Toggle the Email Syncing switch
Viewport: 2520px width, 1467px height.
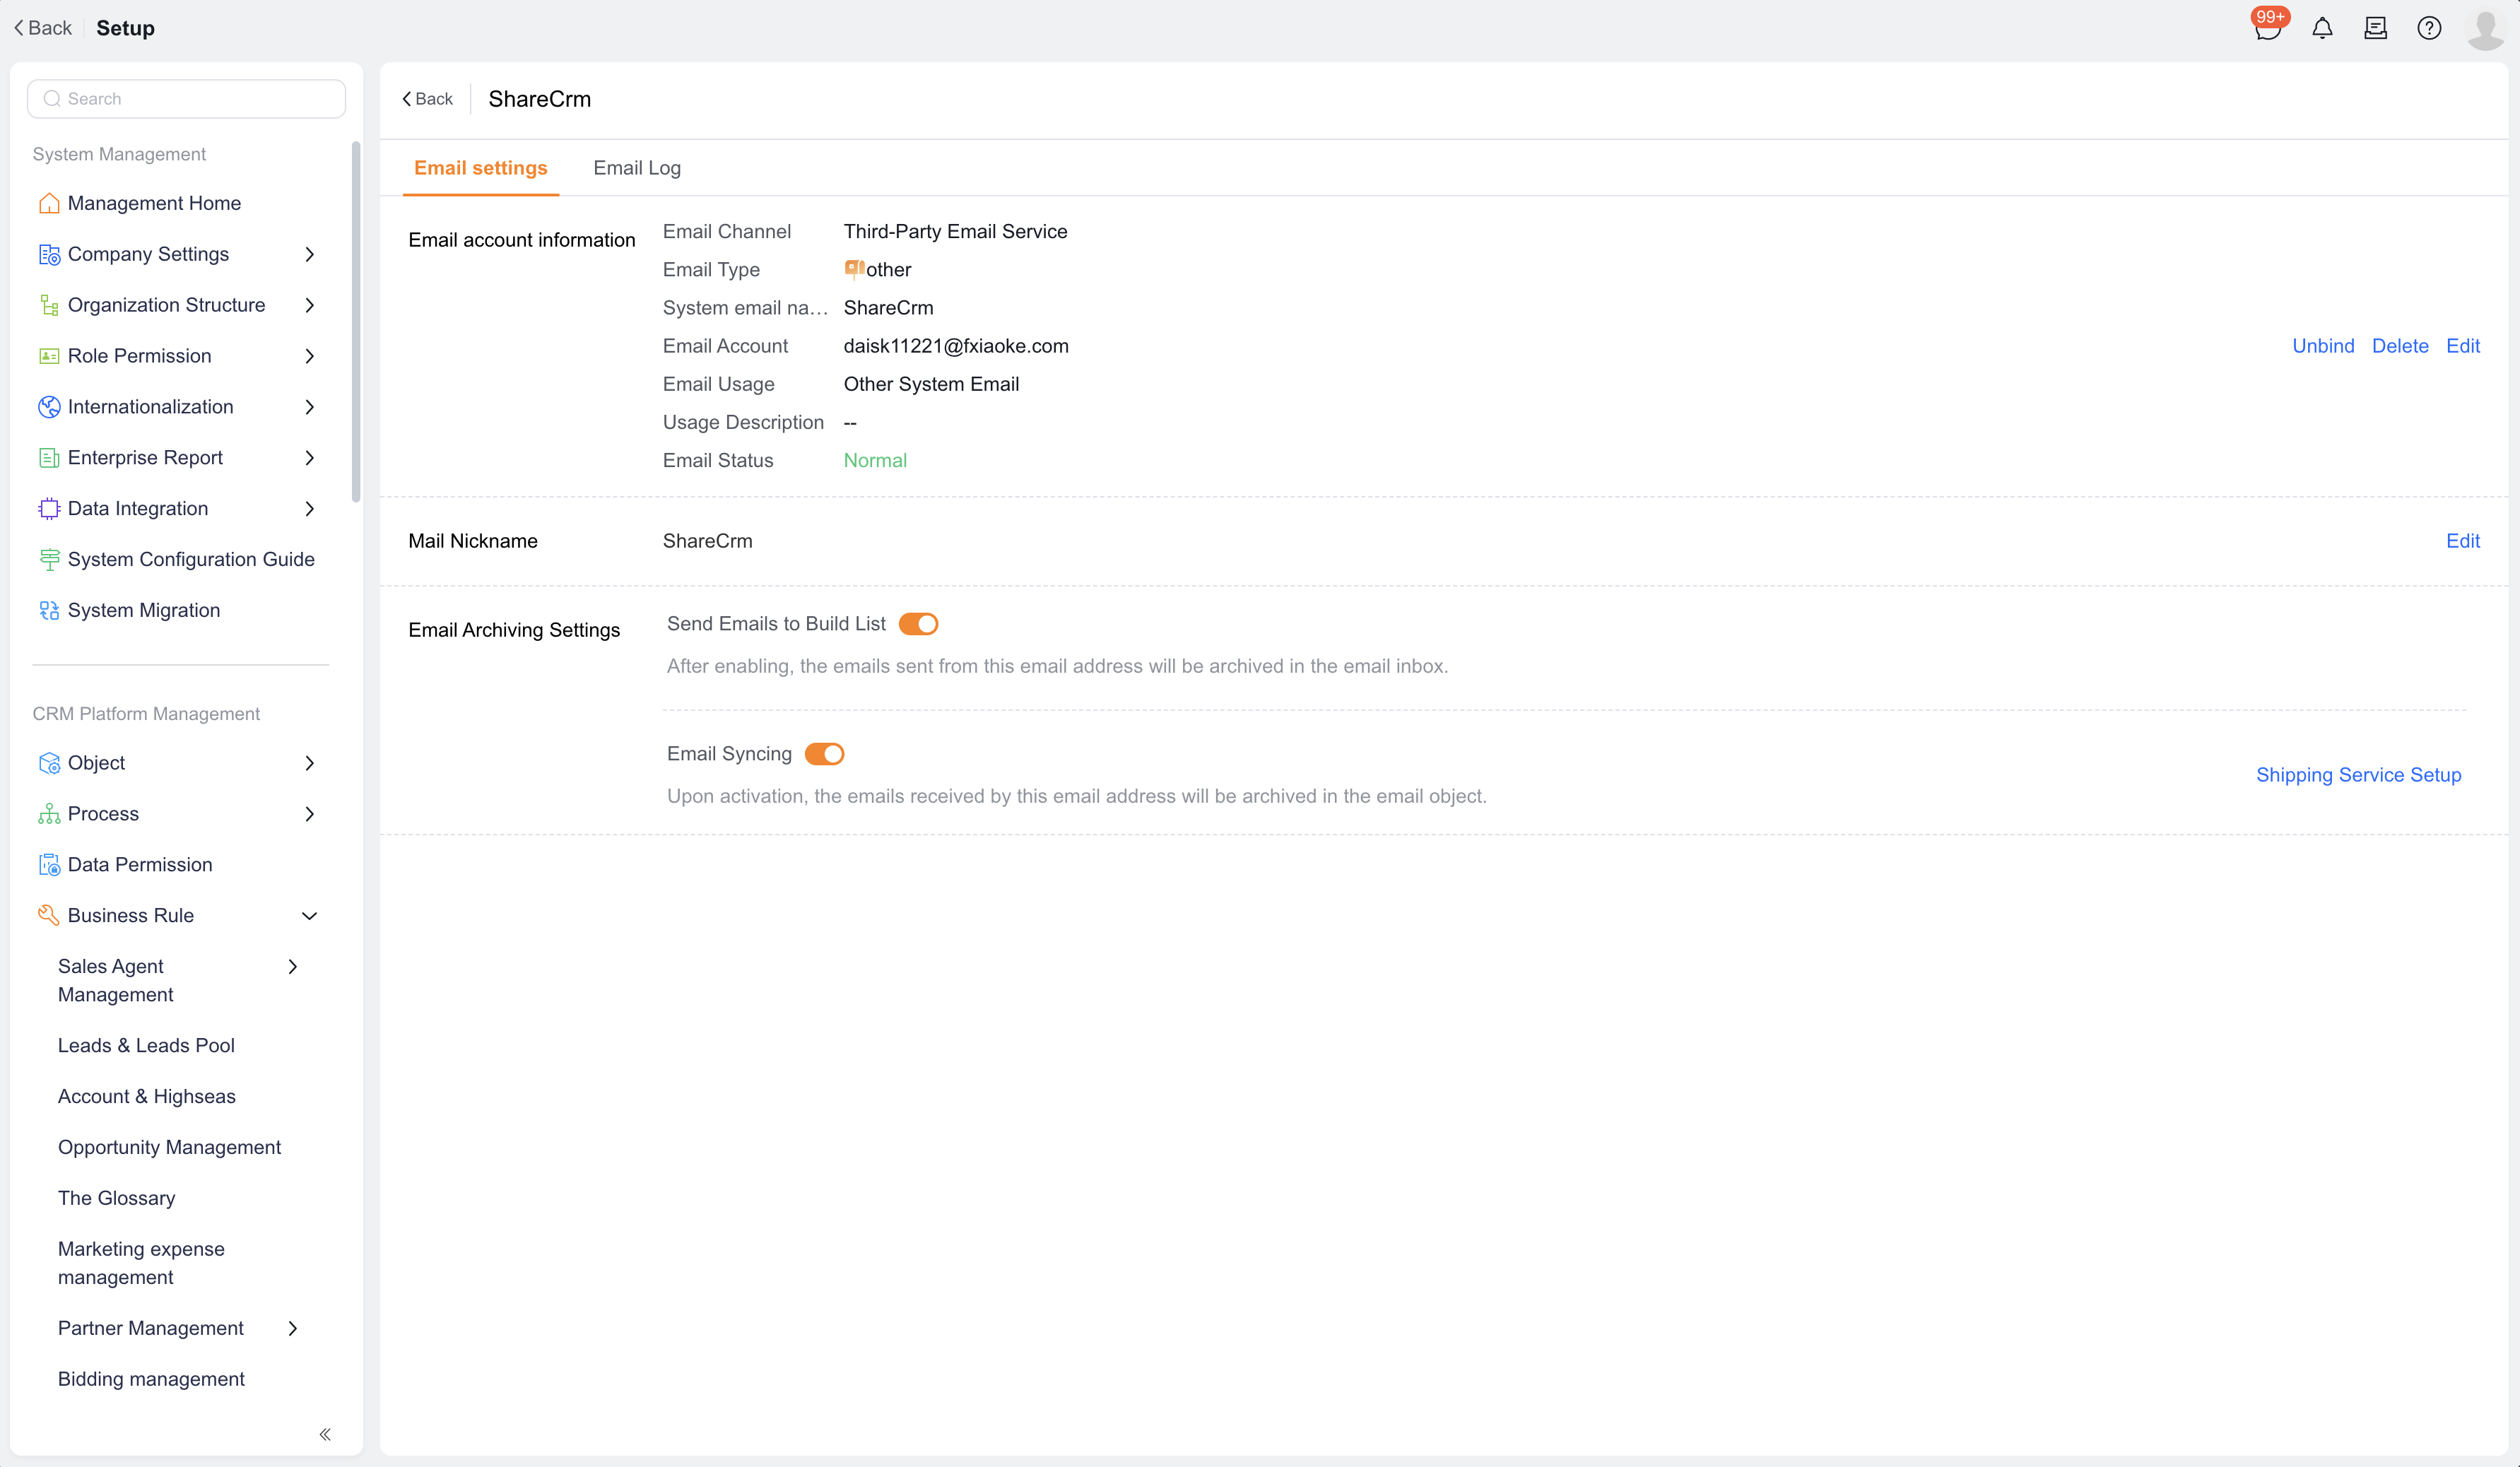pyautogui.click(x=824, y=754)
